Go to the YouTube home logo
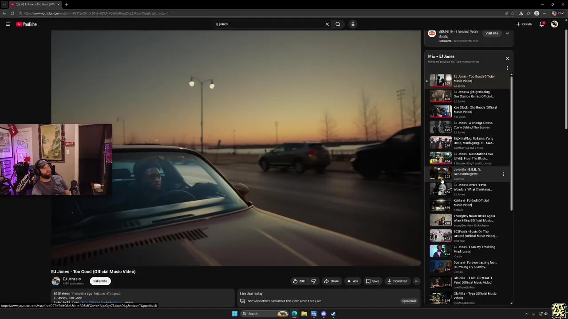This screenshot has height=319, width=568. coord(26,24)
